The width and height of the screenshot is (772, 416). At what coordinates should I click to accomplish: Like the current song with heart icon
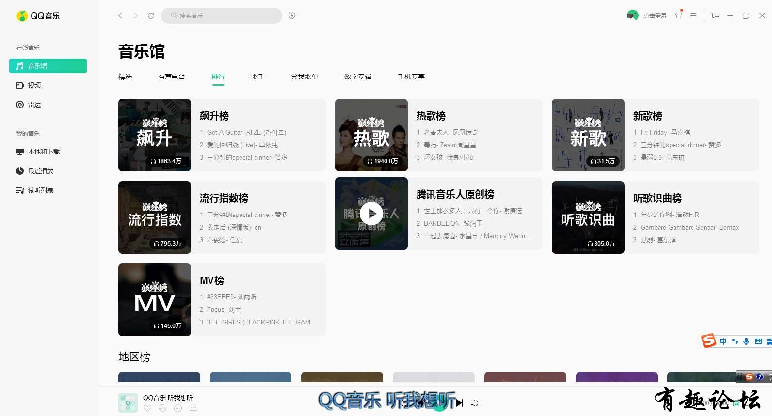pos(147,408)
